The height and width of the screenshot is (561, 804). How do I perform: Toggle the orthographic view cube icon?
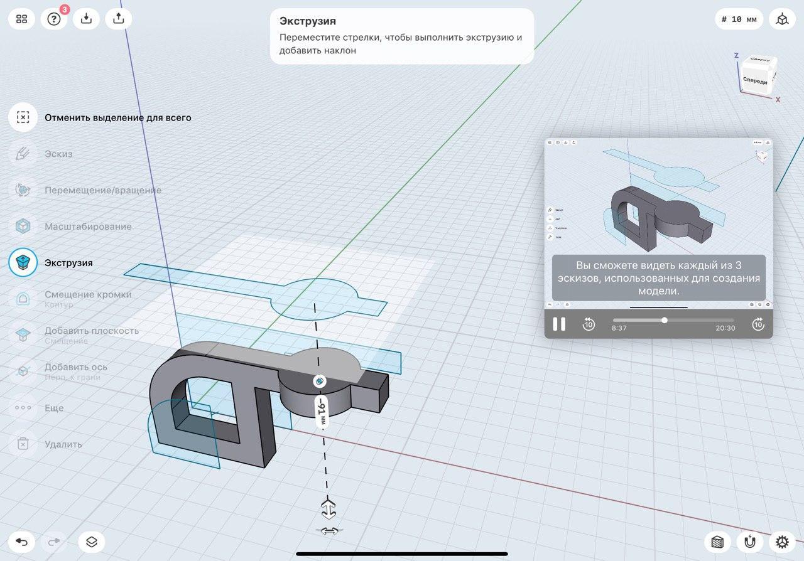[x=782, y=19]
